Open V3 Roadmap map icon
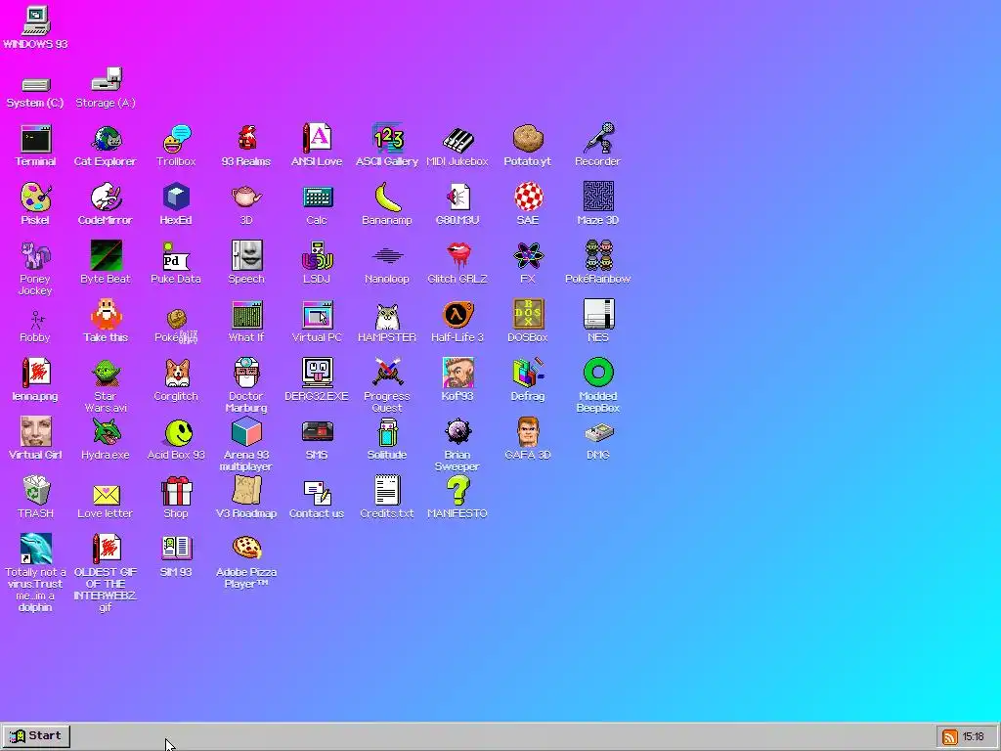This screenshot has width=1001, height=751. pyautogui.click(x=246, y=491)
